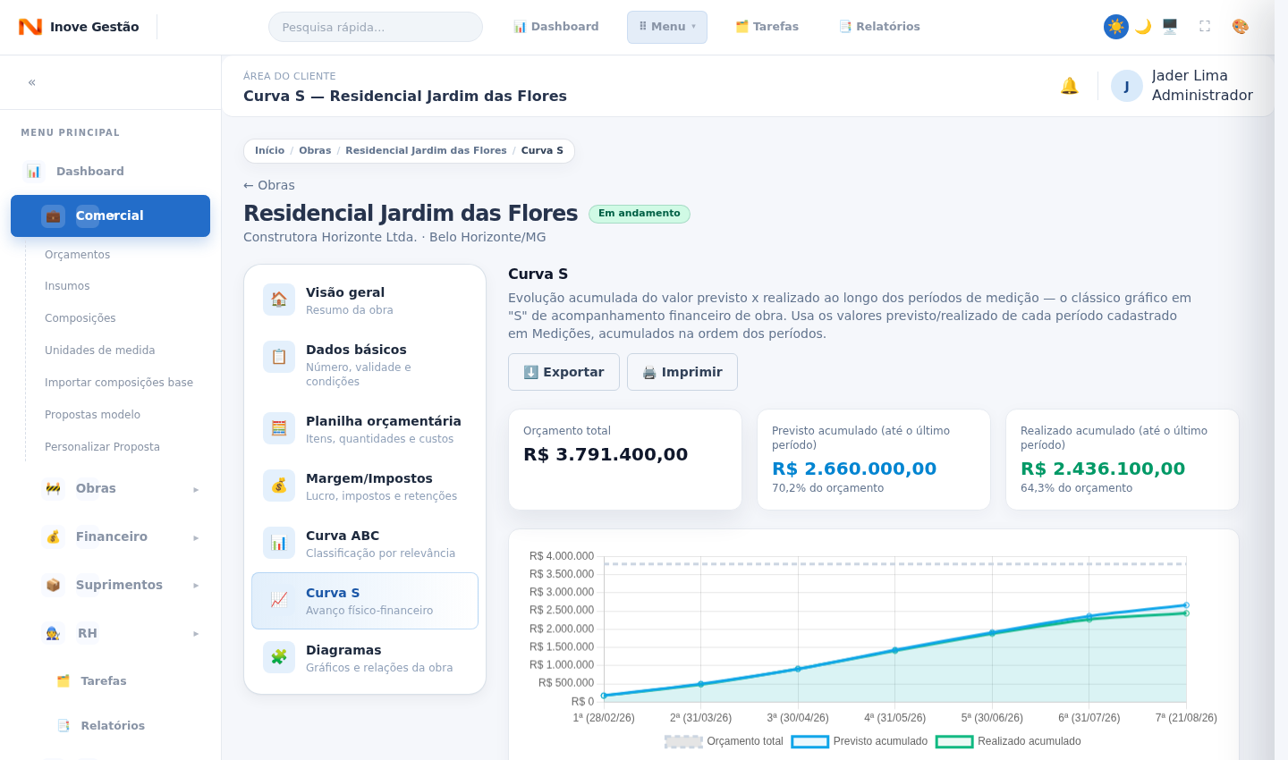Screen dimensions: 1288x760
Task: Open Curva ABC bar chart icon
Action: pyautogui.click(x=279, y=543)
